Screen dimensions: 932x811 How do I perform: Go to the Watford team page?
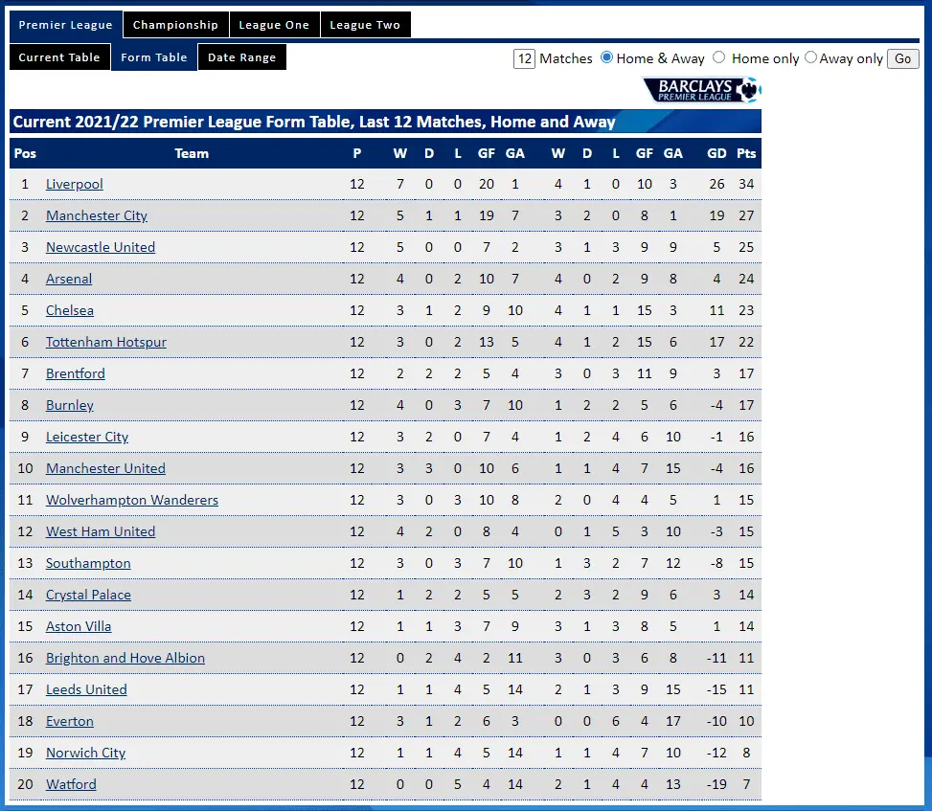pyautogui.click(x=71, y=784)
